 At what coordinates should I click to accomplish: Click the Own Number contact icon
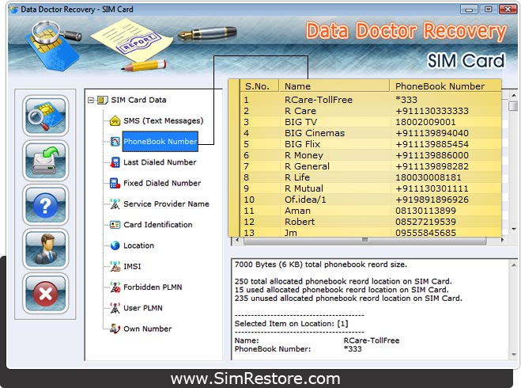(115, 329)
